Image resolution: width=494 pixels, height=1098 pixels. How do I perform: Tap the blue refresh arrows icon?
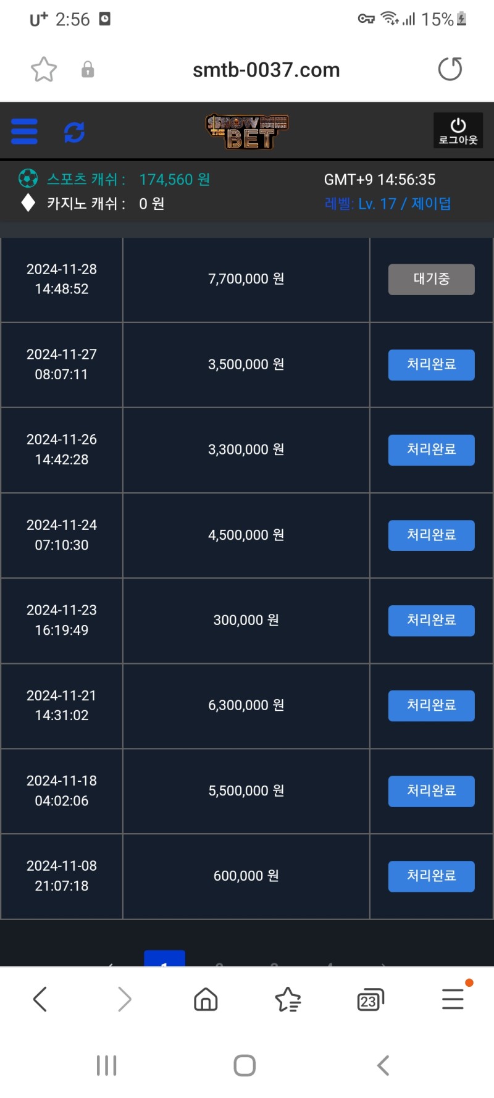pyautogui.click(x=74, y=132)
